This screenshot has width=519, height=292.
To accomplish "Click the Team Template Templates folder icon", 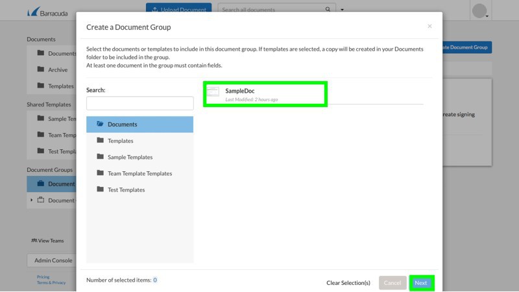I will coord(100,173).
